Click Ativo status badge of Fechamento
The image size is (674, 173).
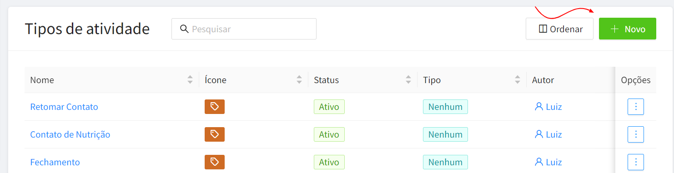point(329,163)
